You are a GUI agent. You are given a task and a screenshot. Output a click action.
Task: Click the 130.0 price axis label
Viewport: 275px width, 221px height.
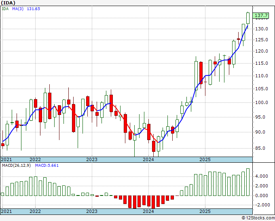click(262, 29)
